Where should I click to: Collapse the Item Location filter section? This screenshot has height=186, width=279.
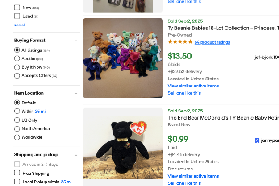coord(76,93)
